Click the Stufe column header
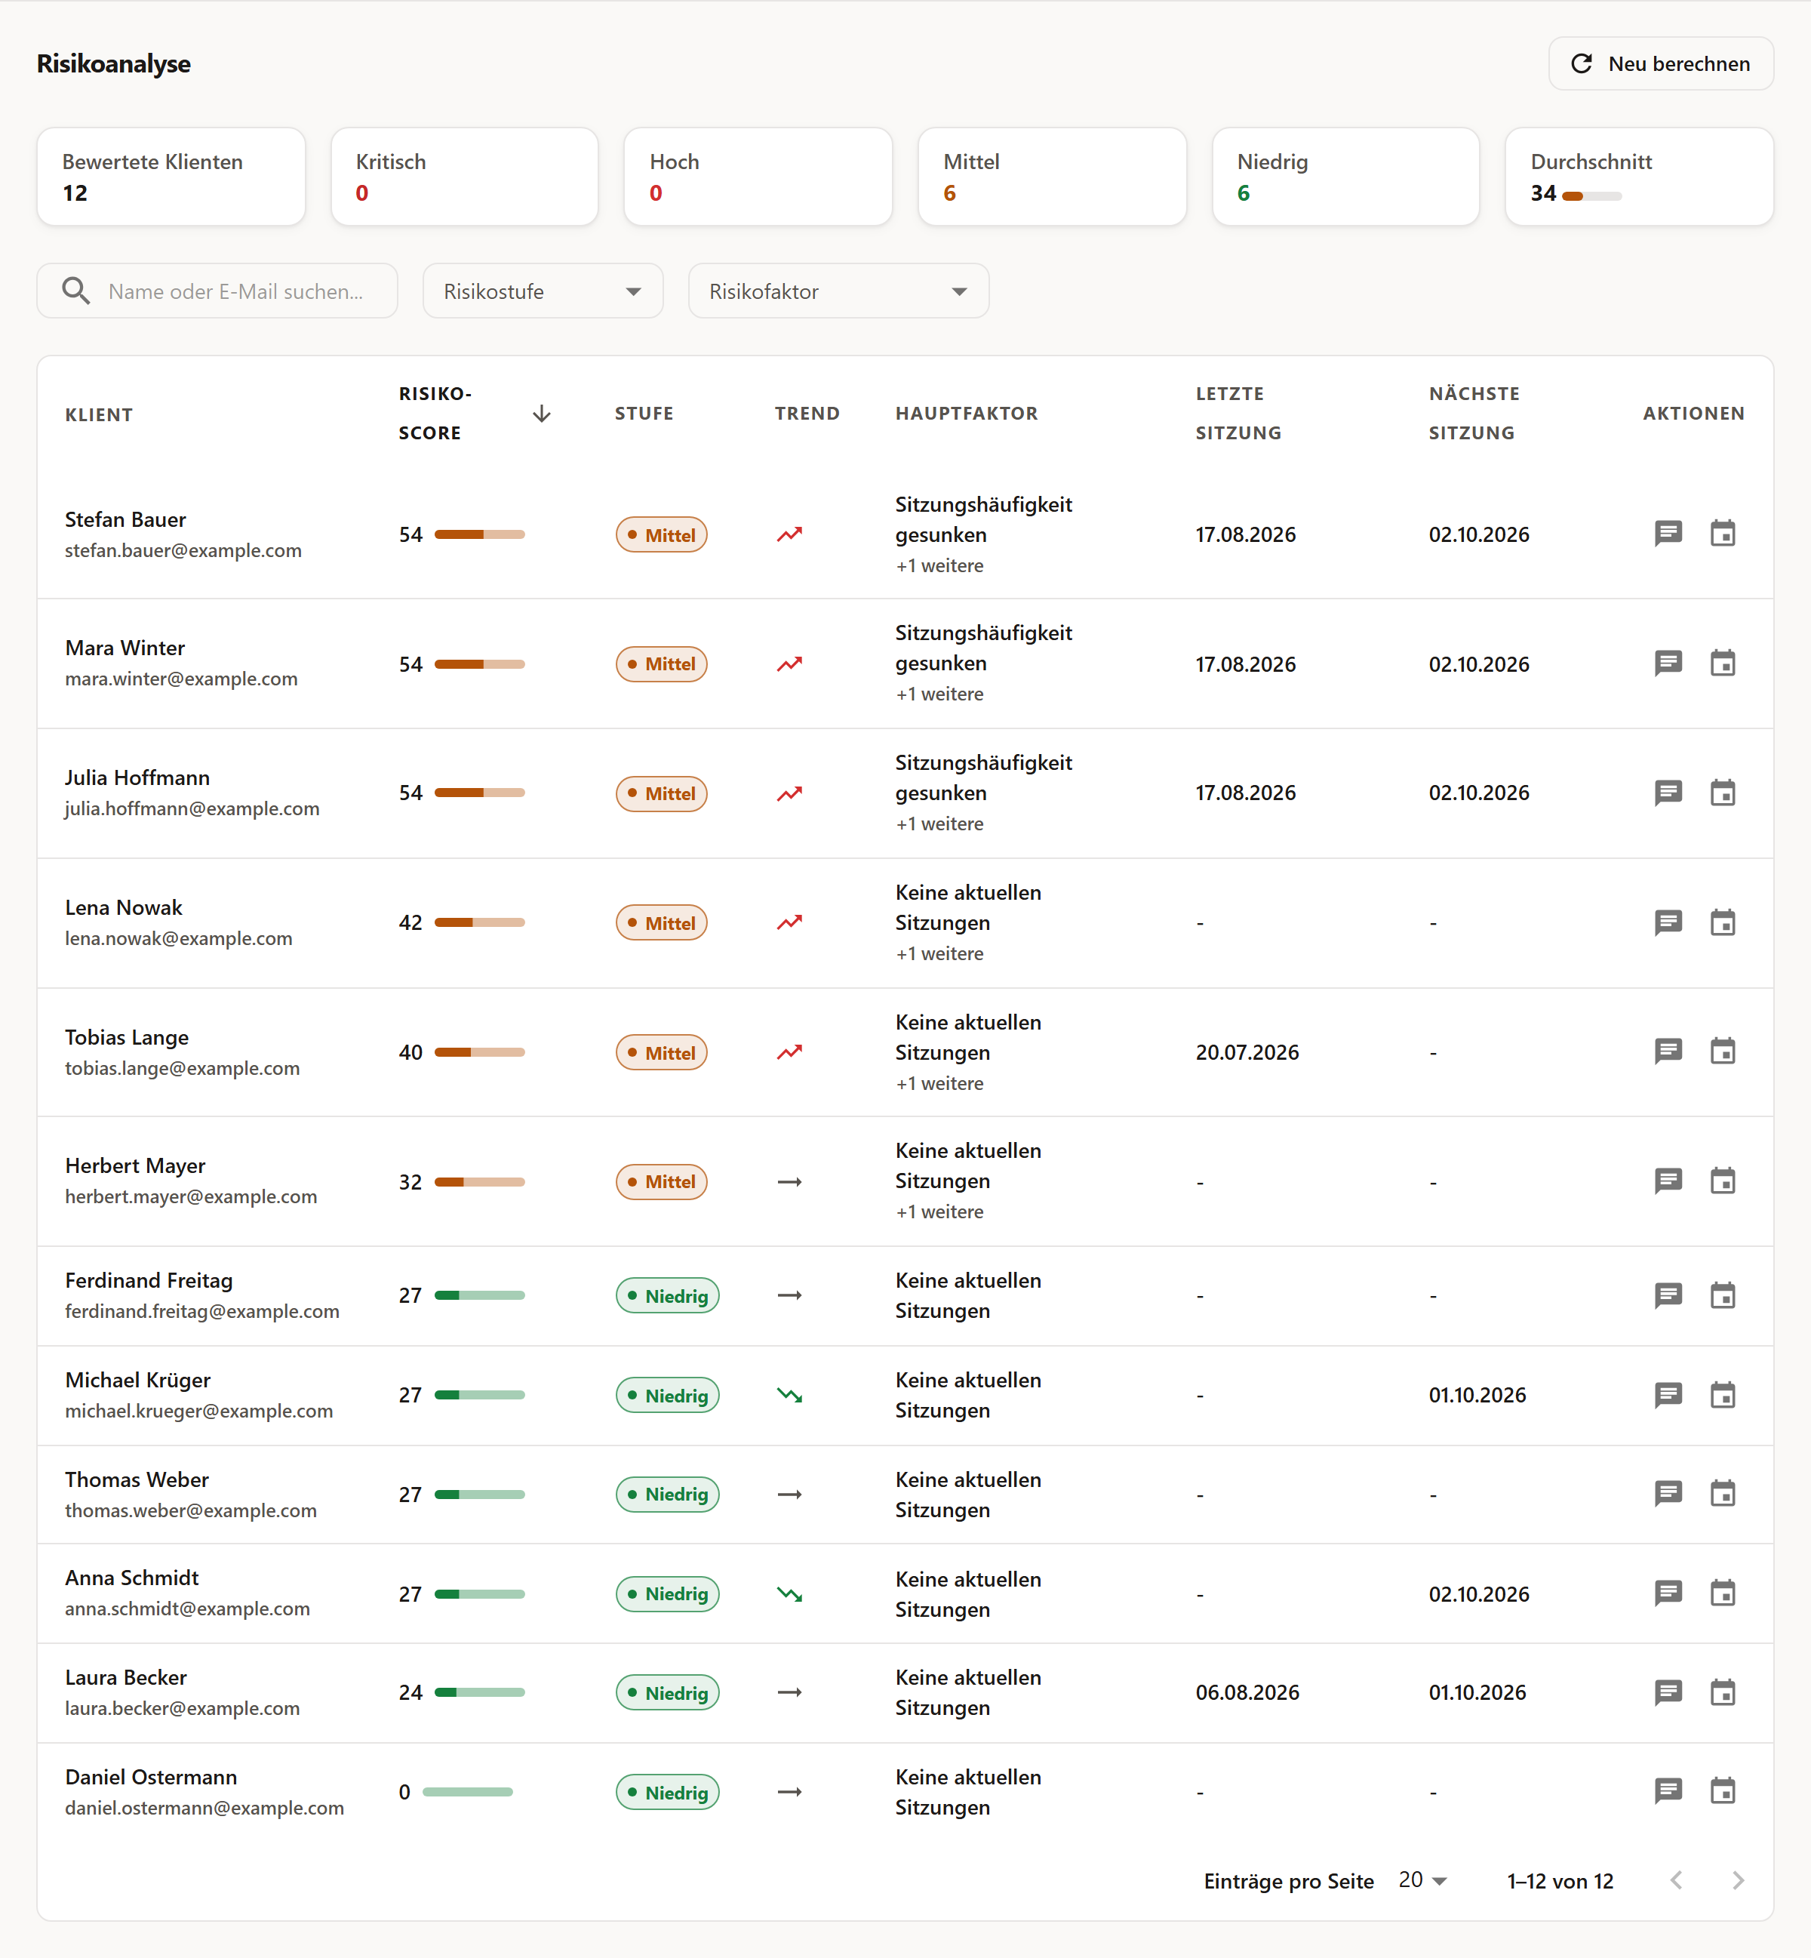 pos(644,414)
